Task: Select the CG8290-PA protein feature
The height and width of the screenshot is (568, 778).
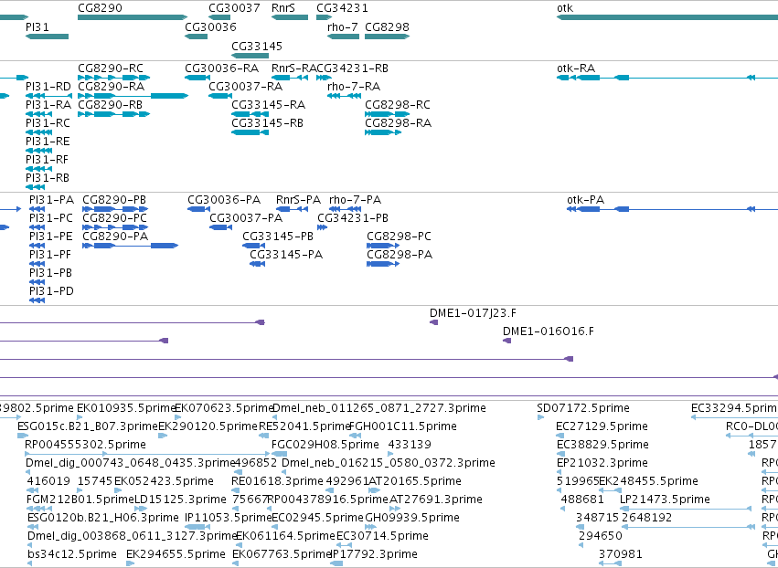Action: point(130,246)
